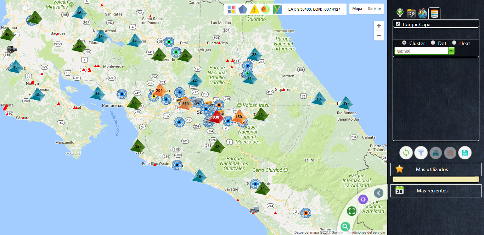The image size is (484, 235).
Task: Click the colored squares icon in map toolbar
Action: click(x=231, y=9)
